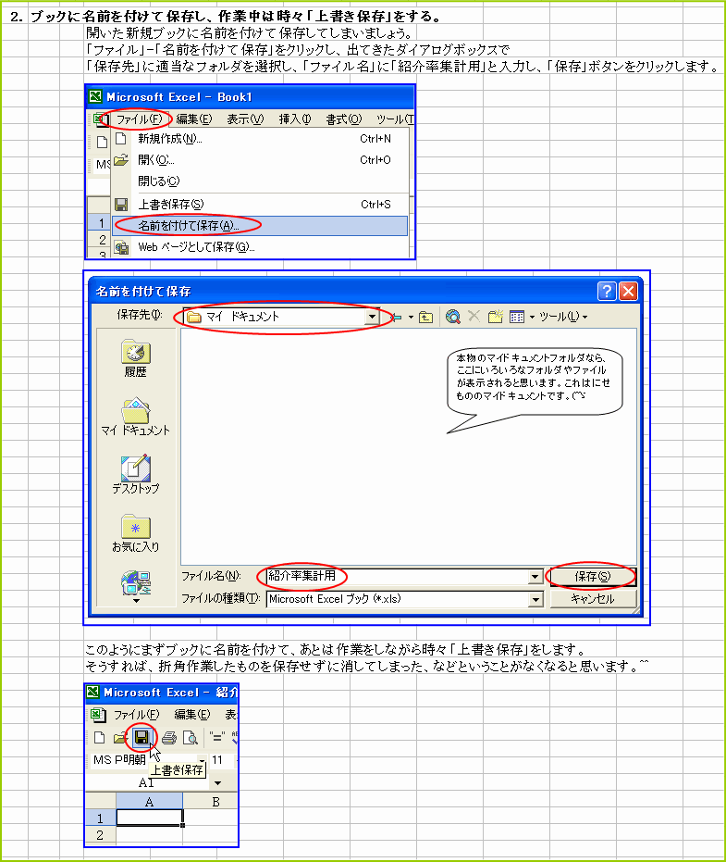Open the ファイル(F) menu in the Book1 window
The width and height of the screenshot is (726, 862).
pos(139,119)
